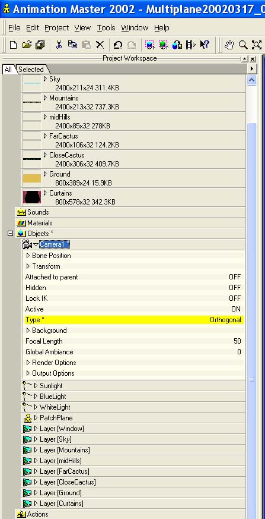Toggle Lock IK OFF value

tap(235, 298)
